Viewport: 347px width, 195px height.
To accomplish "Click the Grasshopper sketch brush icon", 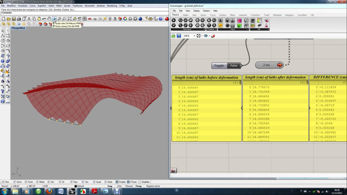I will 214,36.
